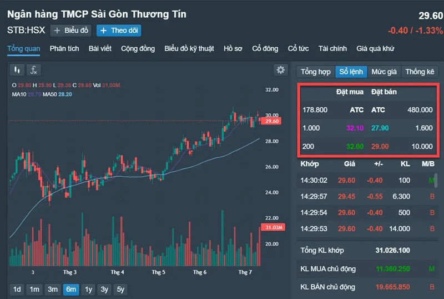Click the ask price 29.00
Screen dimensions: 444x299
(x=380, y=146)
